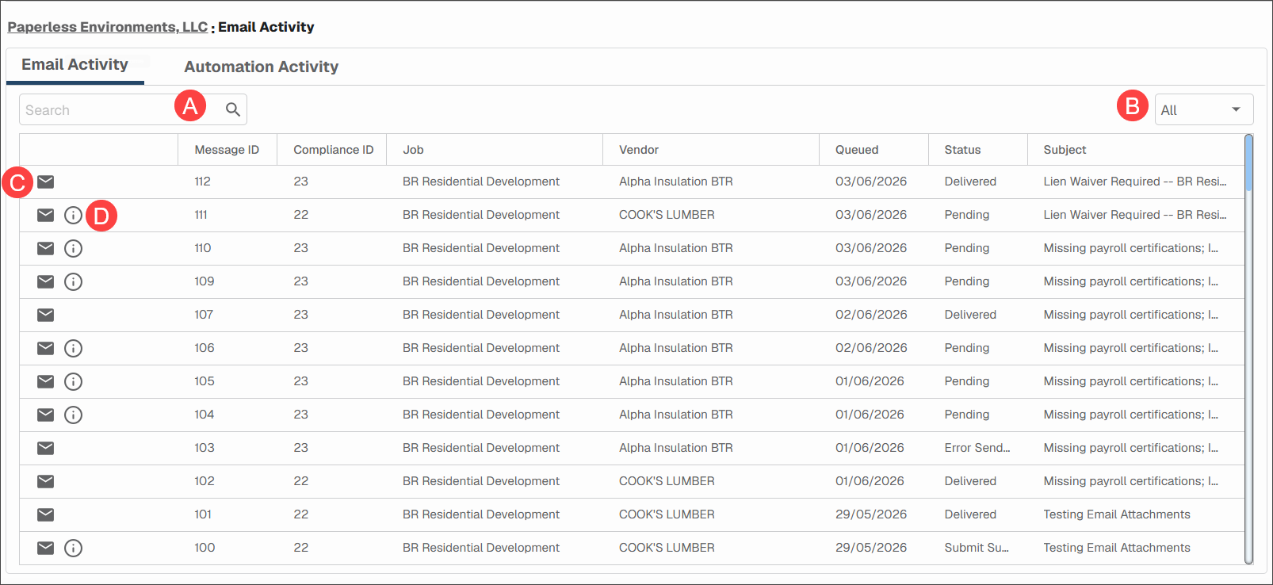This screenshot has width=1273, height=585.
Task: Open envelope icon for message 109
Action: tap(46, 281)
